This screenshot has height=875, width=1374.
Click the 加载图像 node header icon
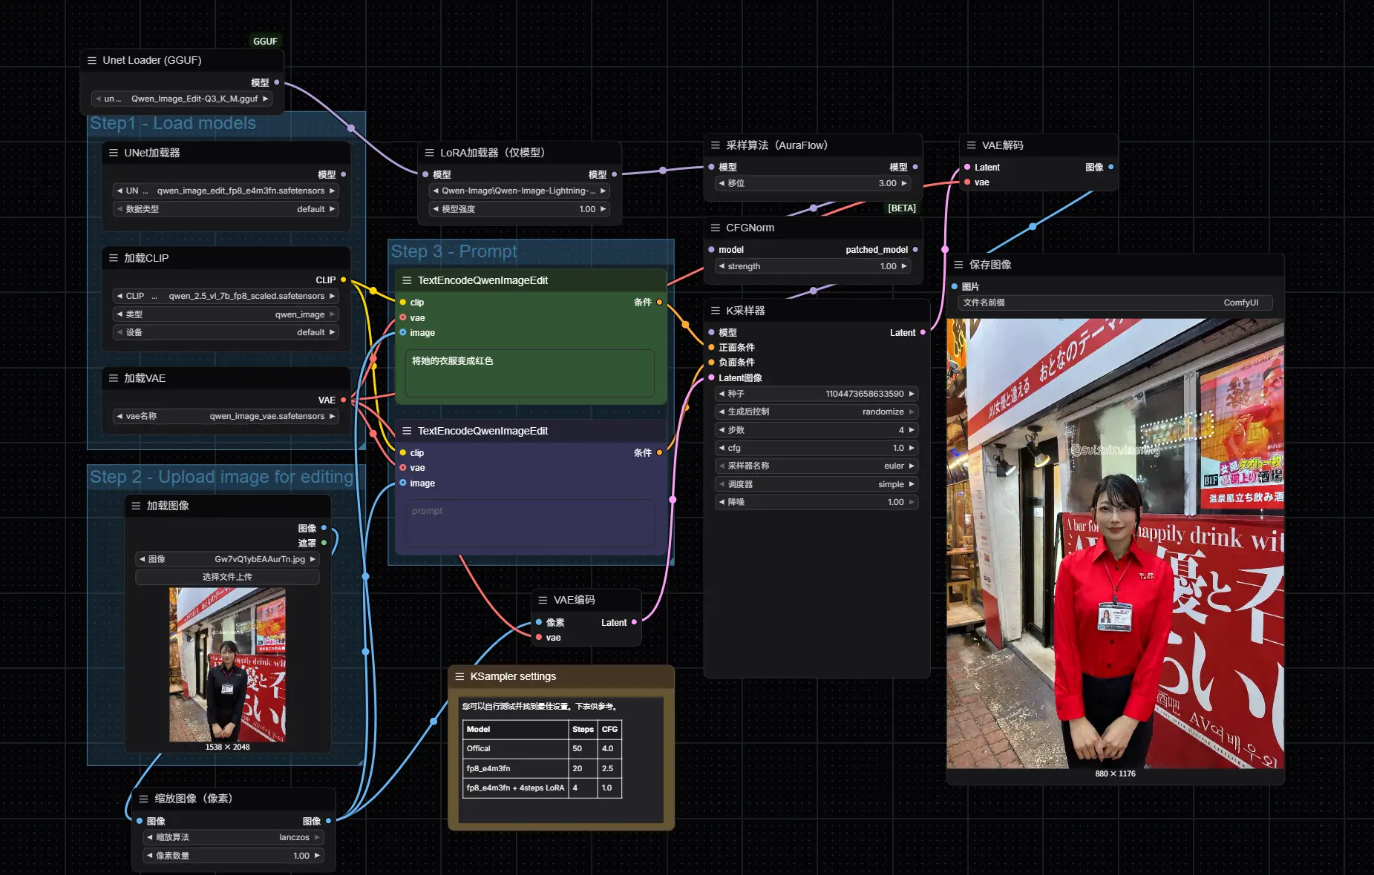click(x=136, y=506)
